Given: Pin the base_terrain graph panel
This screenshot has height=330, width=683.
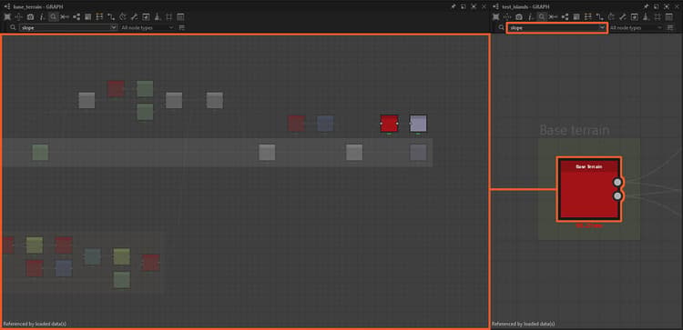Looking at the screenshot, I should tap(454, 6).
